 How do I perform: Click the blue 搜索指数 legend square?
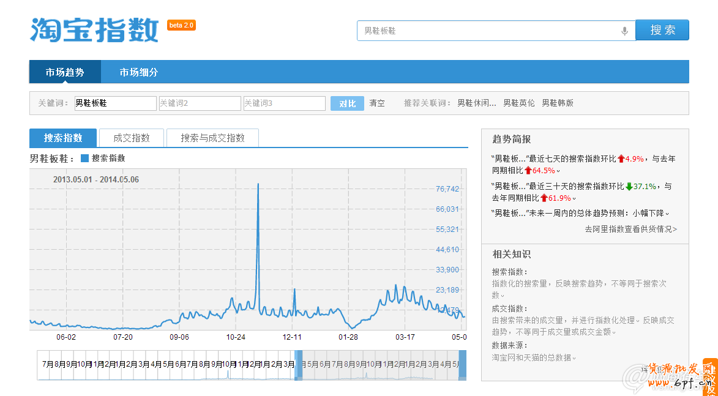point(84,159)
